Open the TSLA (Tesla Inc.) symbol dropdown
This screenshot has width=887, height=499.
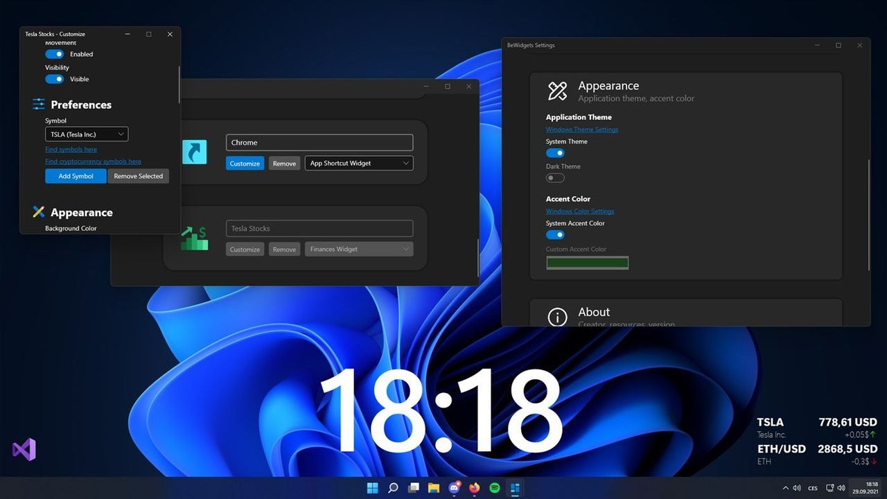click(87, 134)
